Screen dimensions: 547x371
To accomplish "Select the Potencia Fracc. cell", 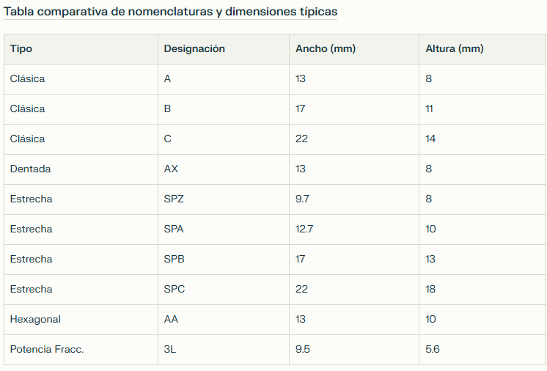I will (81, 350).
